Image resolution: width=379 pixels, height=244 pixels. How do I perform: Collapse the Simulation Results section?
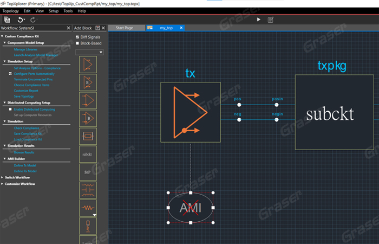(x=4, y=146)
